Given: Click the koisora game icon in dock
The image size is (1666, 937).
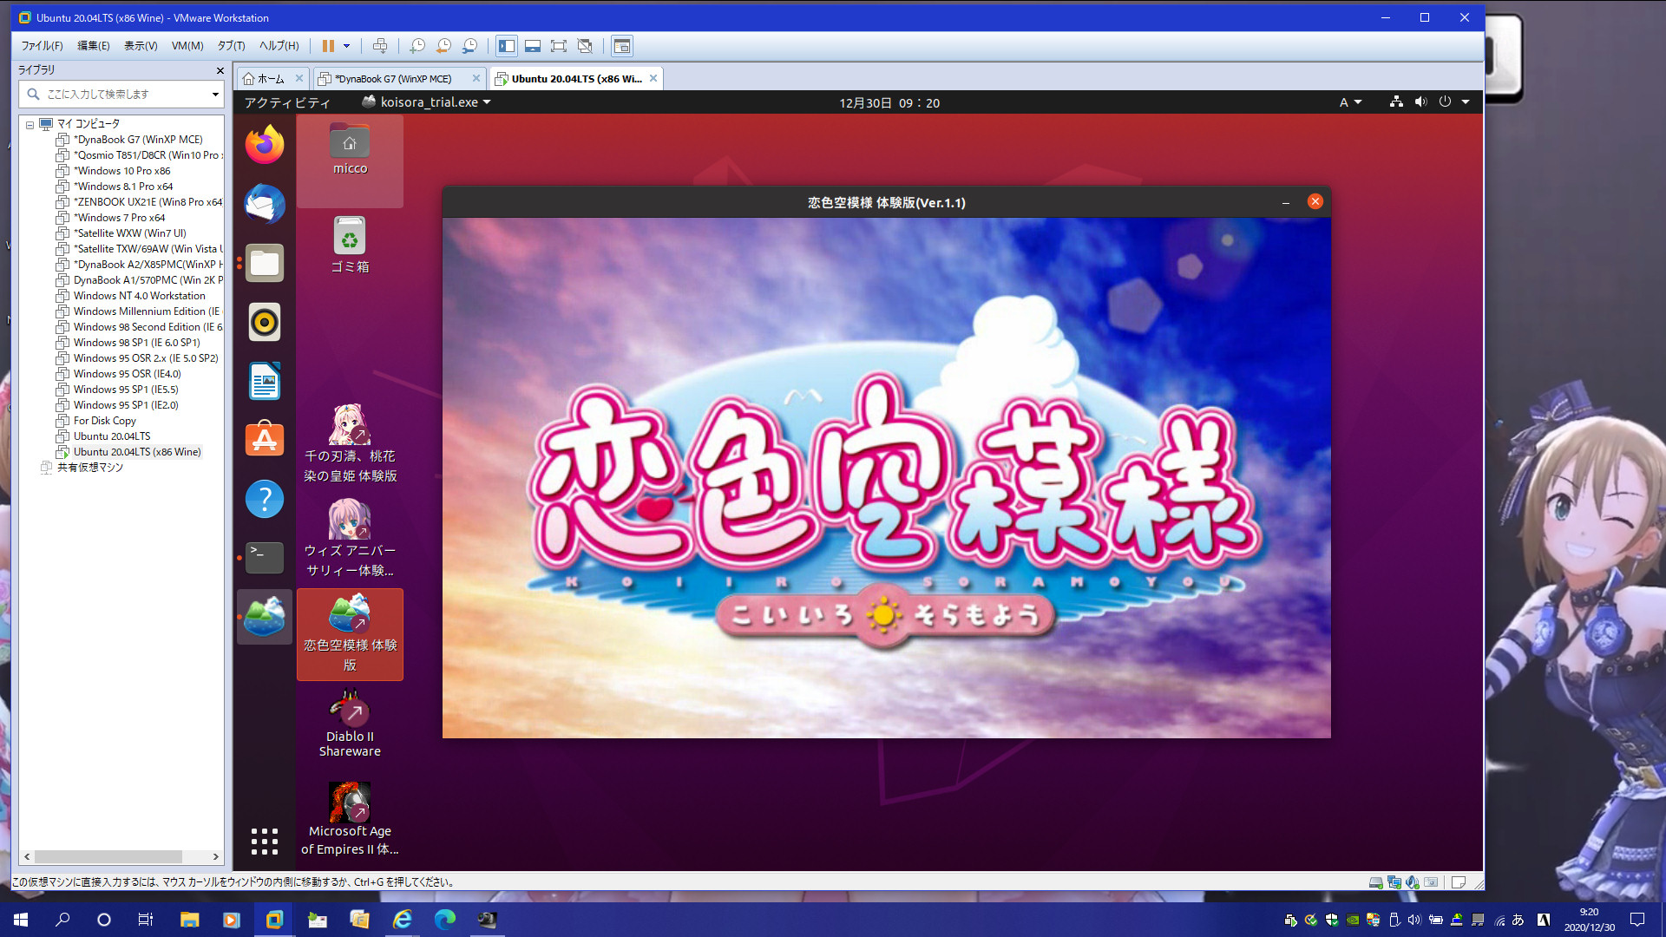Looking at the screenshot, I should 265,617.
